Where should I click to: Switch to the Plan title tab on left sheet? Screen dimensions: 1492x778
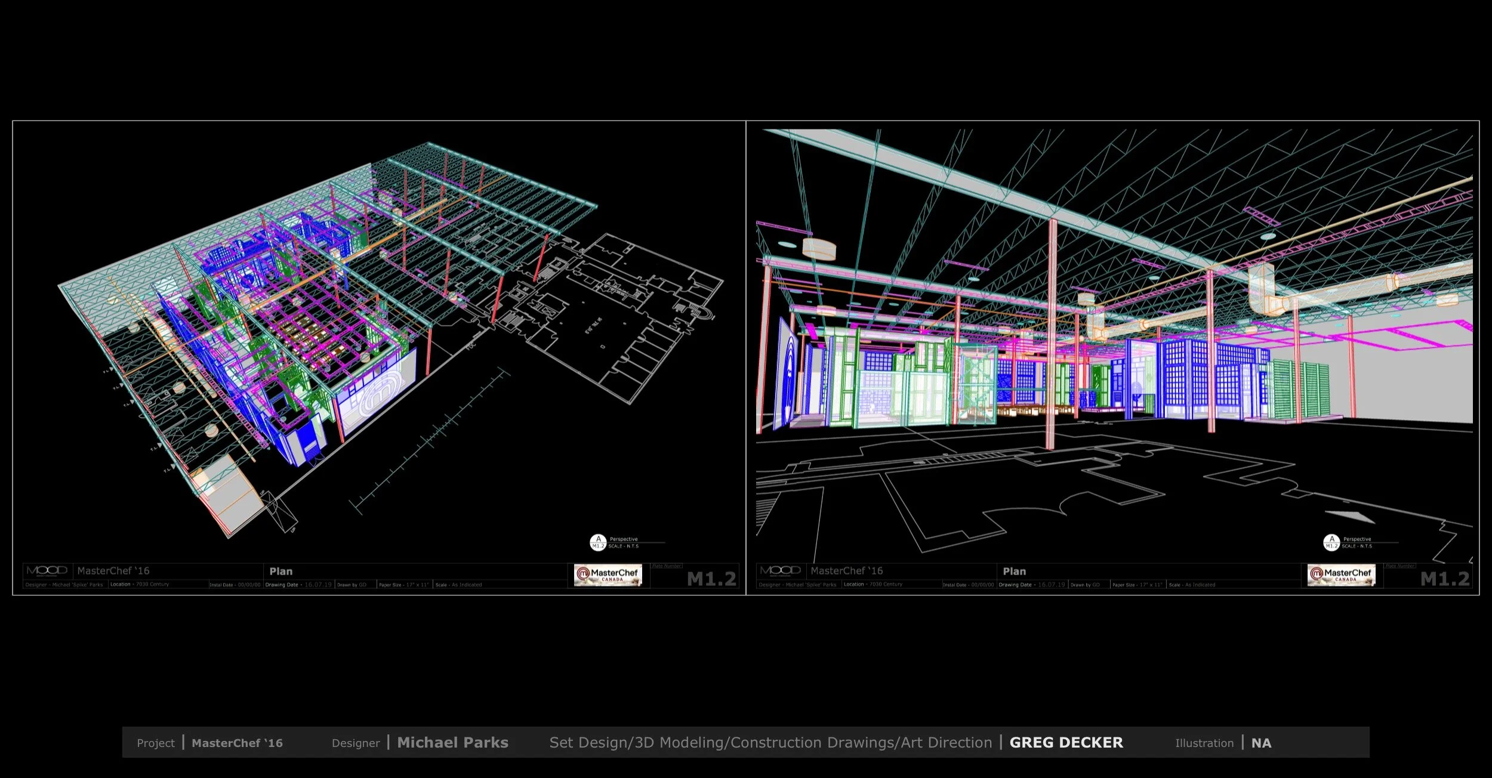pos(280,571)
